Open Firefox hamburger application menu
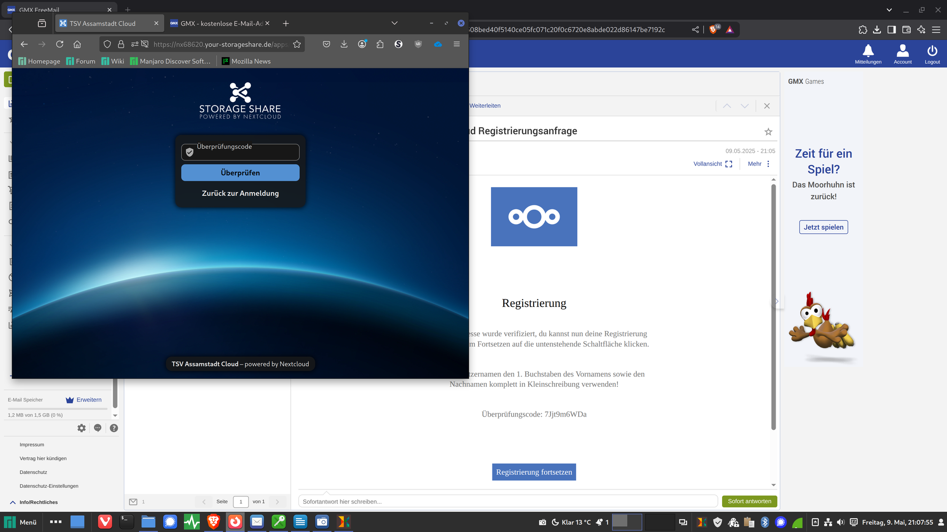 (456, 44)
